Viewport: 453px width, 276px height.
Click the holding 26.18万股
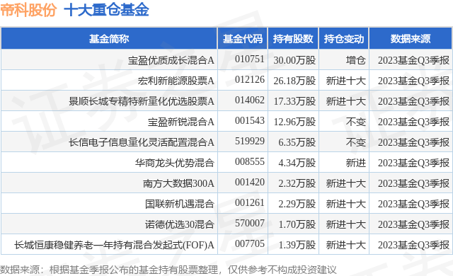pos(294,81)
